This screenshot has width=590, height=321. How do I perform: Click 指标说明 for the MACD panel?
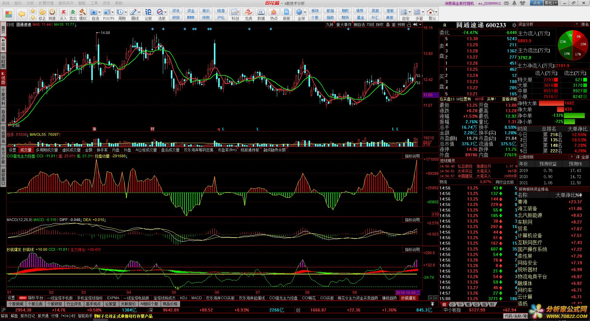pos(412,220)
